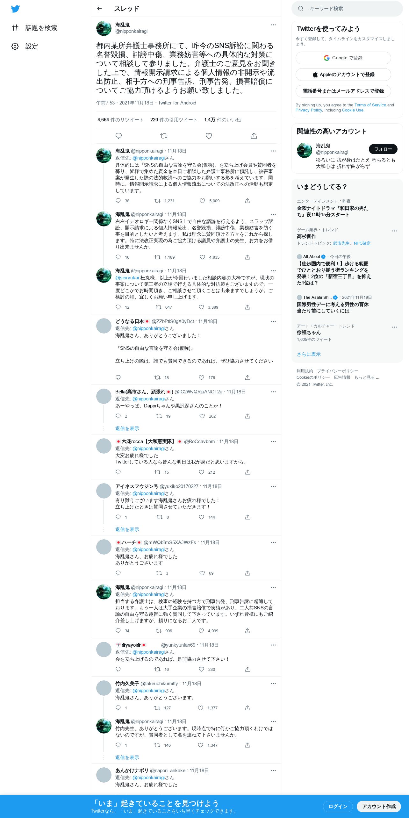This screenshot has width=409, height=818.
Task: Like the reply with 5,009 likes
Action: coord(202,201)
